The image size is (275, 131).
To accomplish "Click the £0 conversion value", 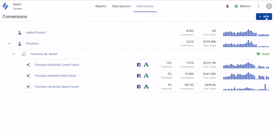I will click(214, 31).
